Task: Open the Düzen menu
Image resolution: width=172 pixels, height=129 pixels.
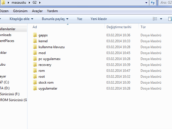Action: click(x=4, y=11)
